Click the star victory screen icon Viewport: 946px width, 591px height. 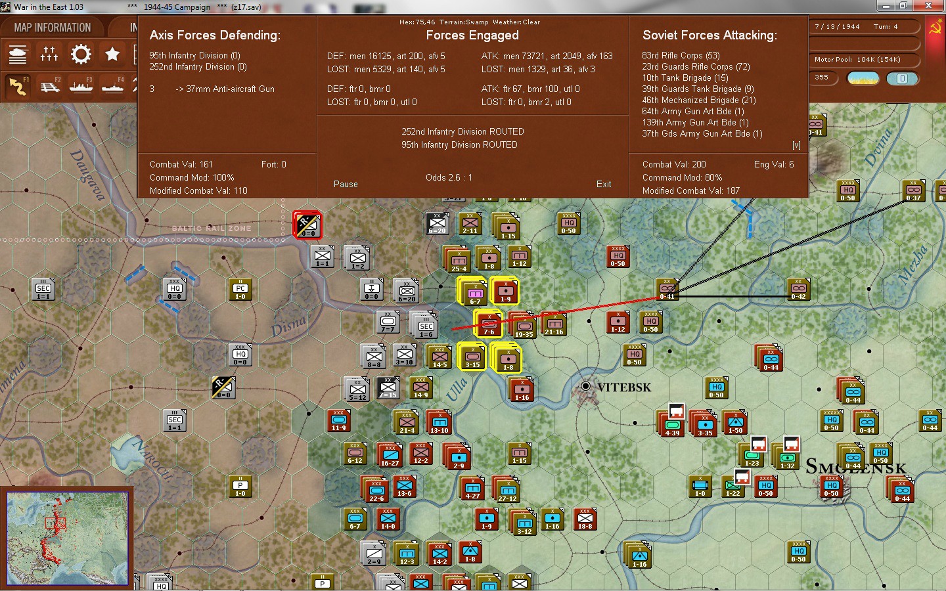112,54
